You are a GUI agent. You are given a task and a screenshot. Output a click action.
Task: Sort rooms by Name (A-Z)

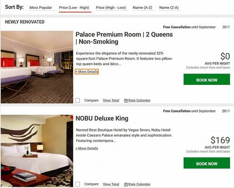[142, 8]
